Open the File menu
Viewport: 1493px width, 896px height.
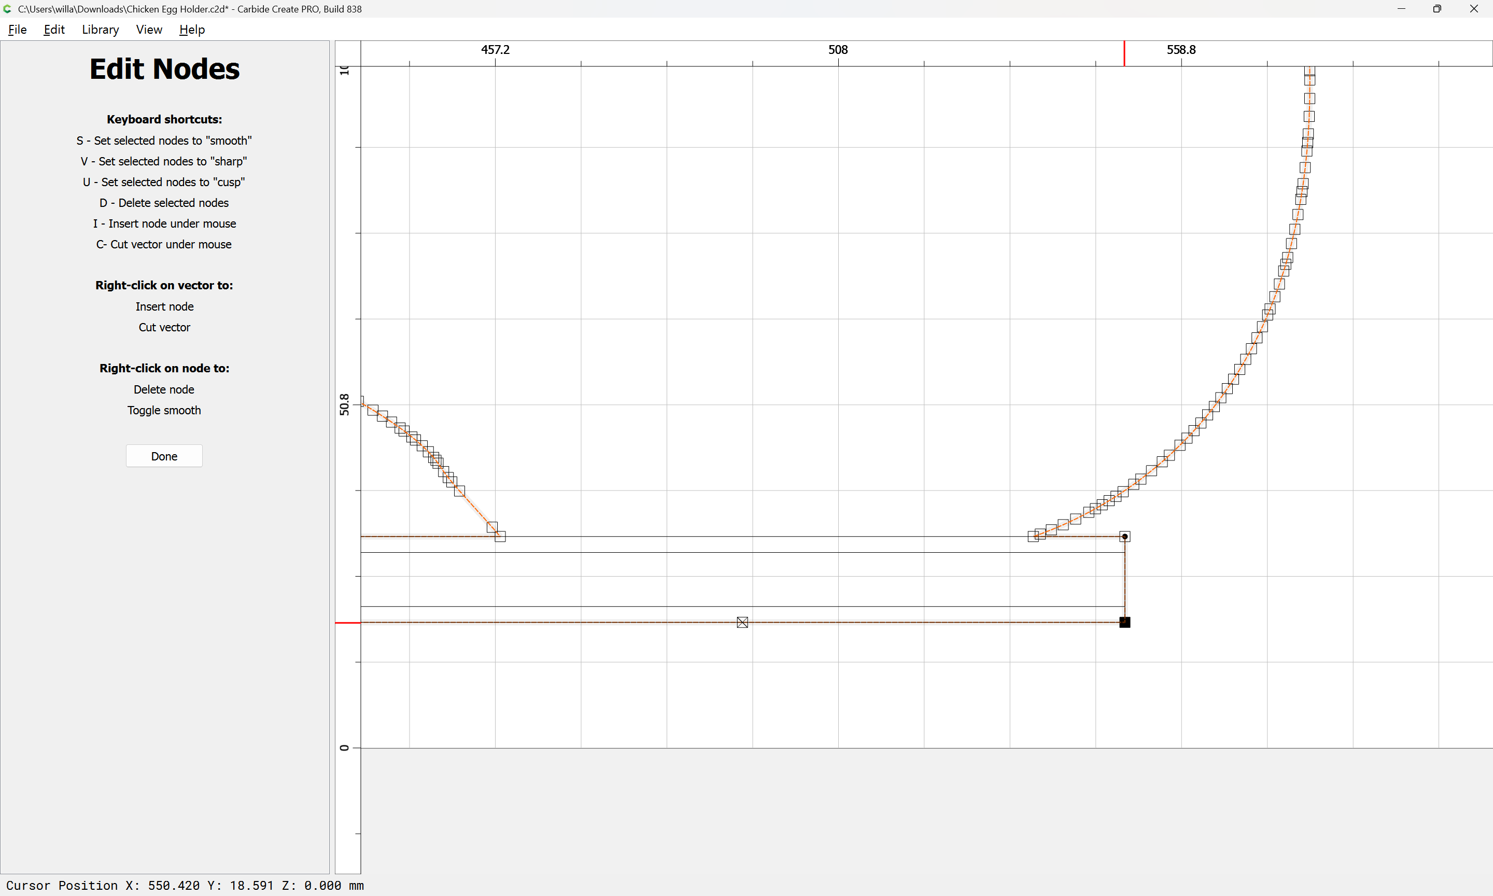click(x=17, y=30)
